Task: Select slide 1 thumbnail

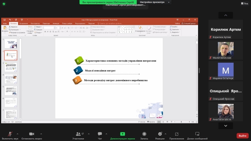Action: click(11, 43)
